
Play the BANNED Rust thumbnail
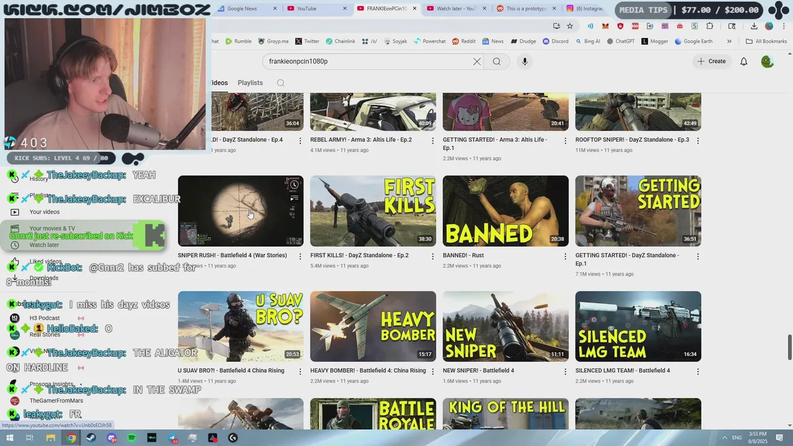point(506,211)
